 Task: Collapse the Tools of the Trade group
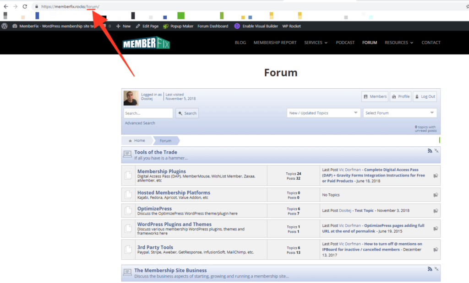coord(436,151)
